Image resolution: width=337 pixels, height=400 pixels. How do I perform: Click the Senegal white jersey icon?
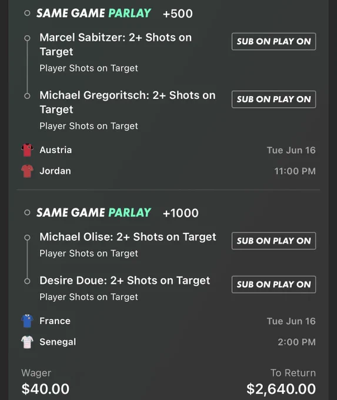pyautogui.click(x=27, y=342)
